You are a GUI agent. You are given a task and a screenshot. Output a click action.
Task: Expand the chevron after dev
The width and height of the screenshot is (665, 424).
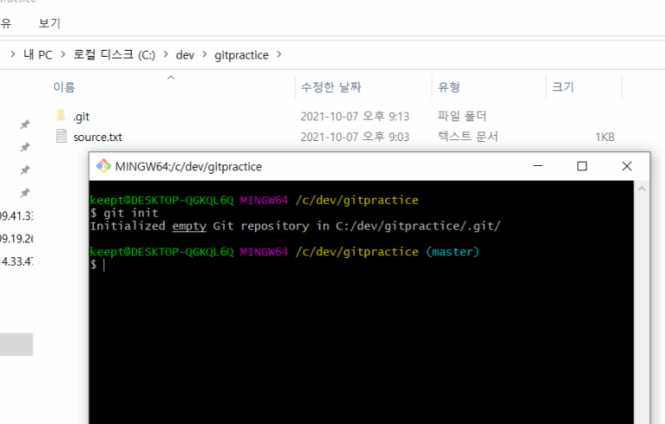(205, 54)
